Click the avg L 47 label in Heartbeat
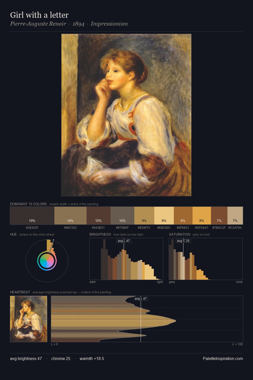Viewport: 253px width, 380px height. click(141, 299)
